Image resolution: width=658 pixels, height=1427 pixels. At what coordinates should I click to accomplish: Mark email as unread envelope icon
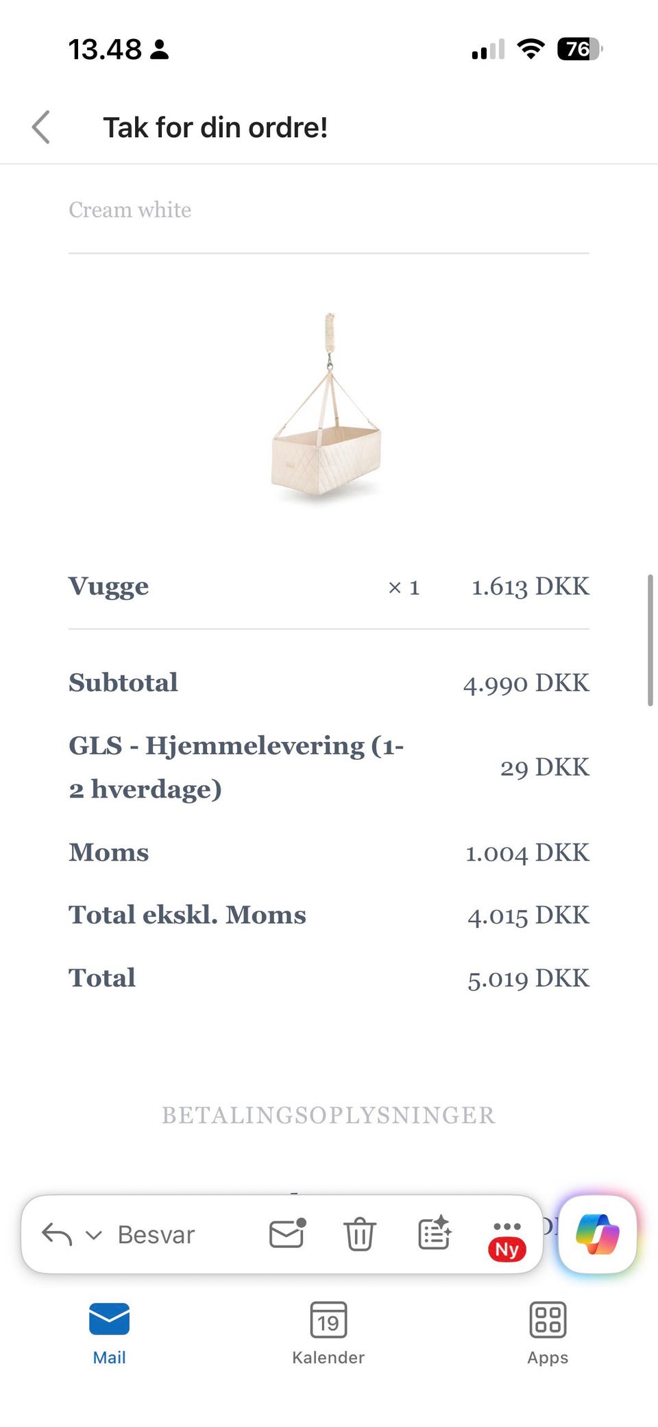point(287,1234)
